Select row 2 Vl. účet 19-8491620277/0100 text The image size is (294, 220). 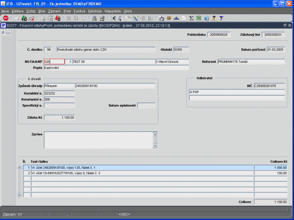tap(142, 173)
